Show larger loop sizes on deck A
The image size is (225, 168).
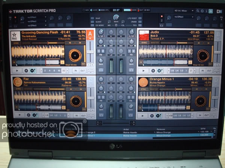(x=67, y=71)
